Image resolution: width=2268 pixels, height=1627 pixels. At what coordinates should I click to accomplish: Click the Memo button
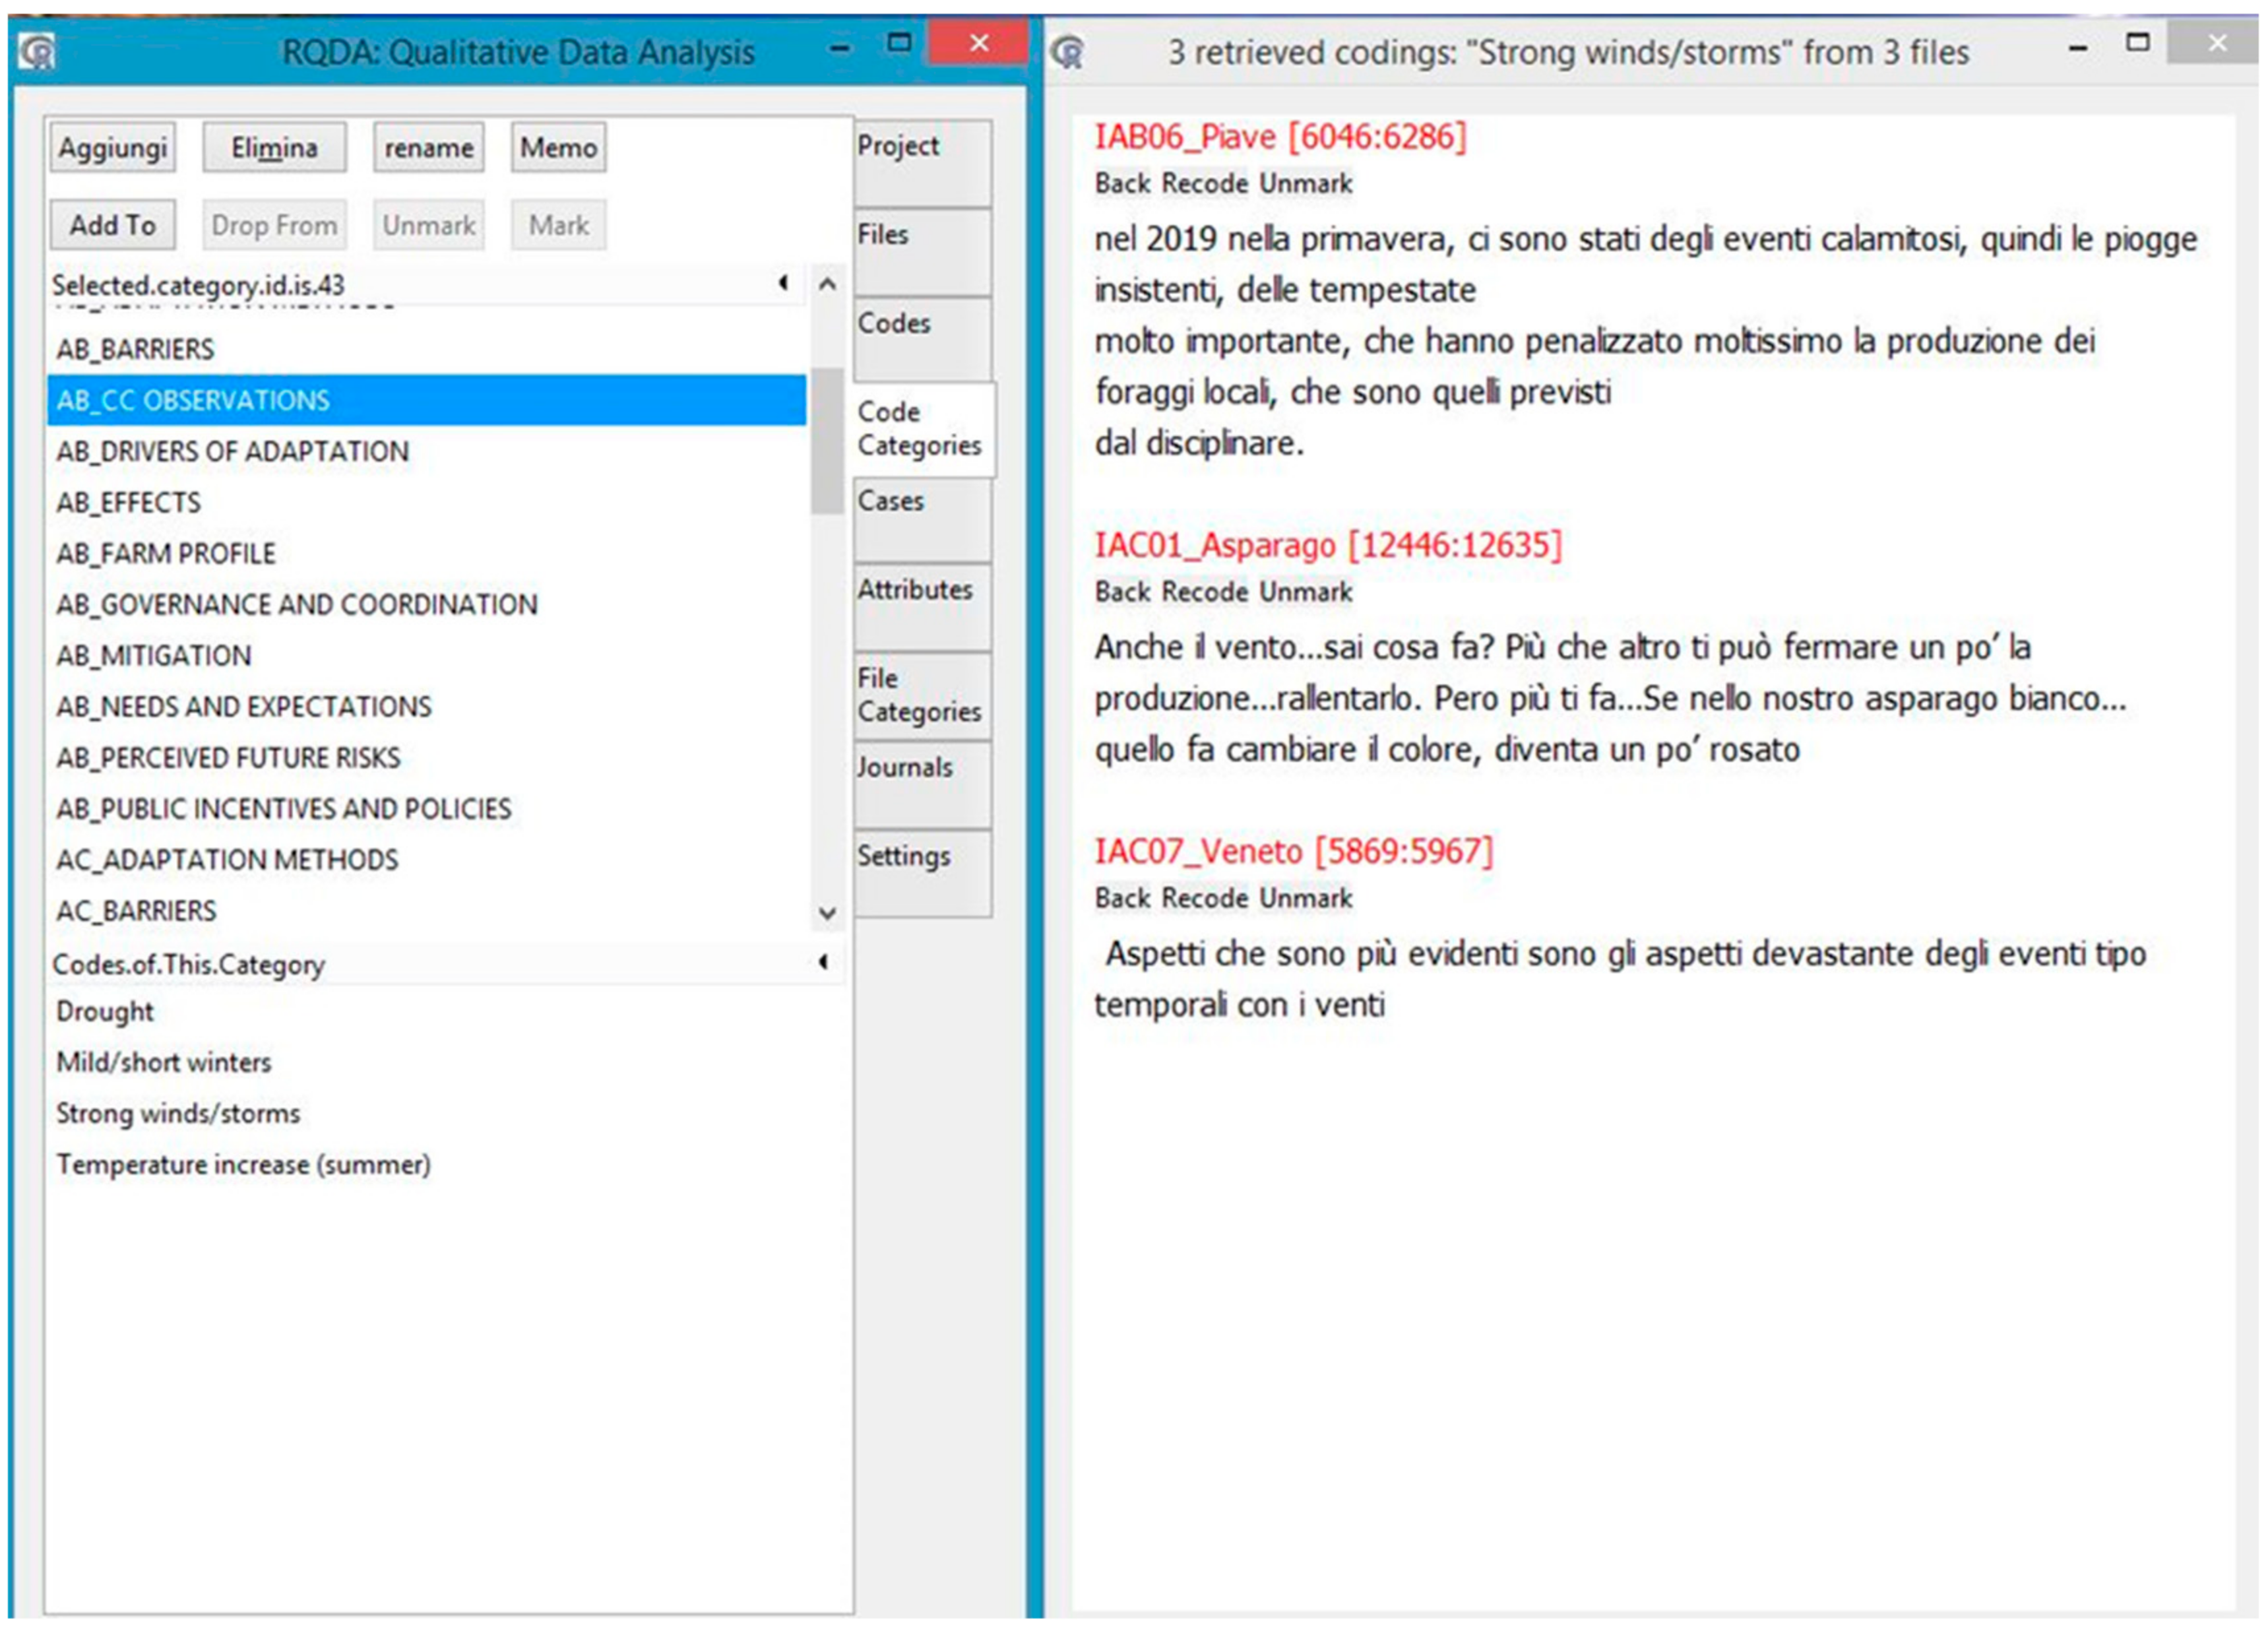558,148
